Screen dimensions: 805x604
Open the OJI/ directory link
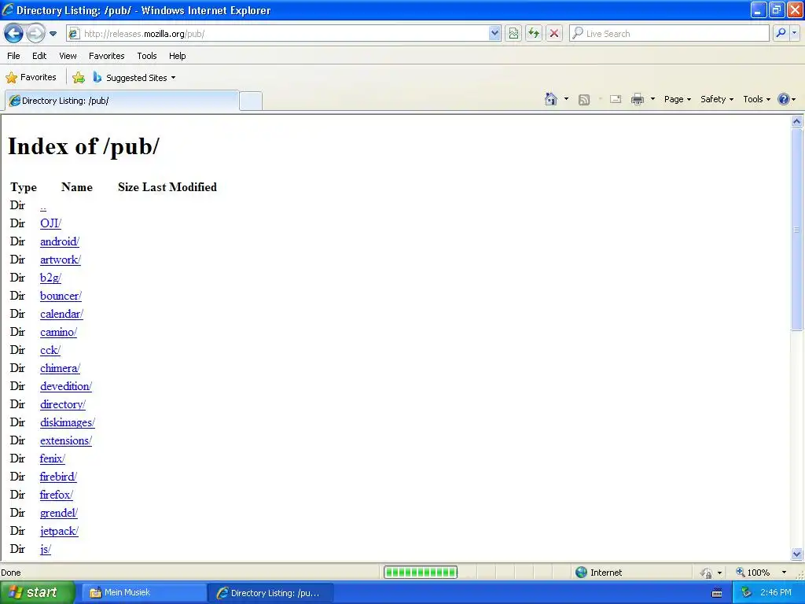pyautogui.click(x=51, y=223)
